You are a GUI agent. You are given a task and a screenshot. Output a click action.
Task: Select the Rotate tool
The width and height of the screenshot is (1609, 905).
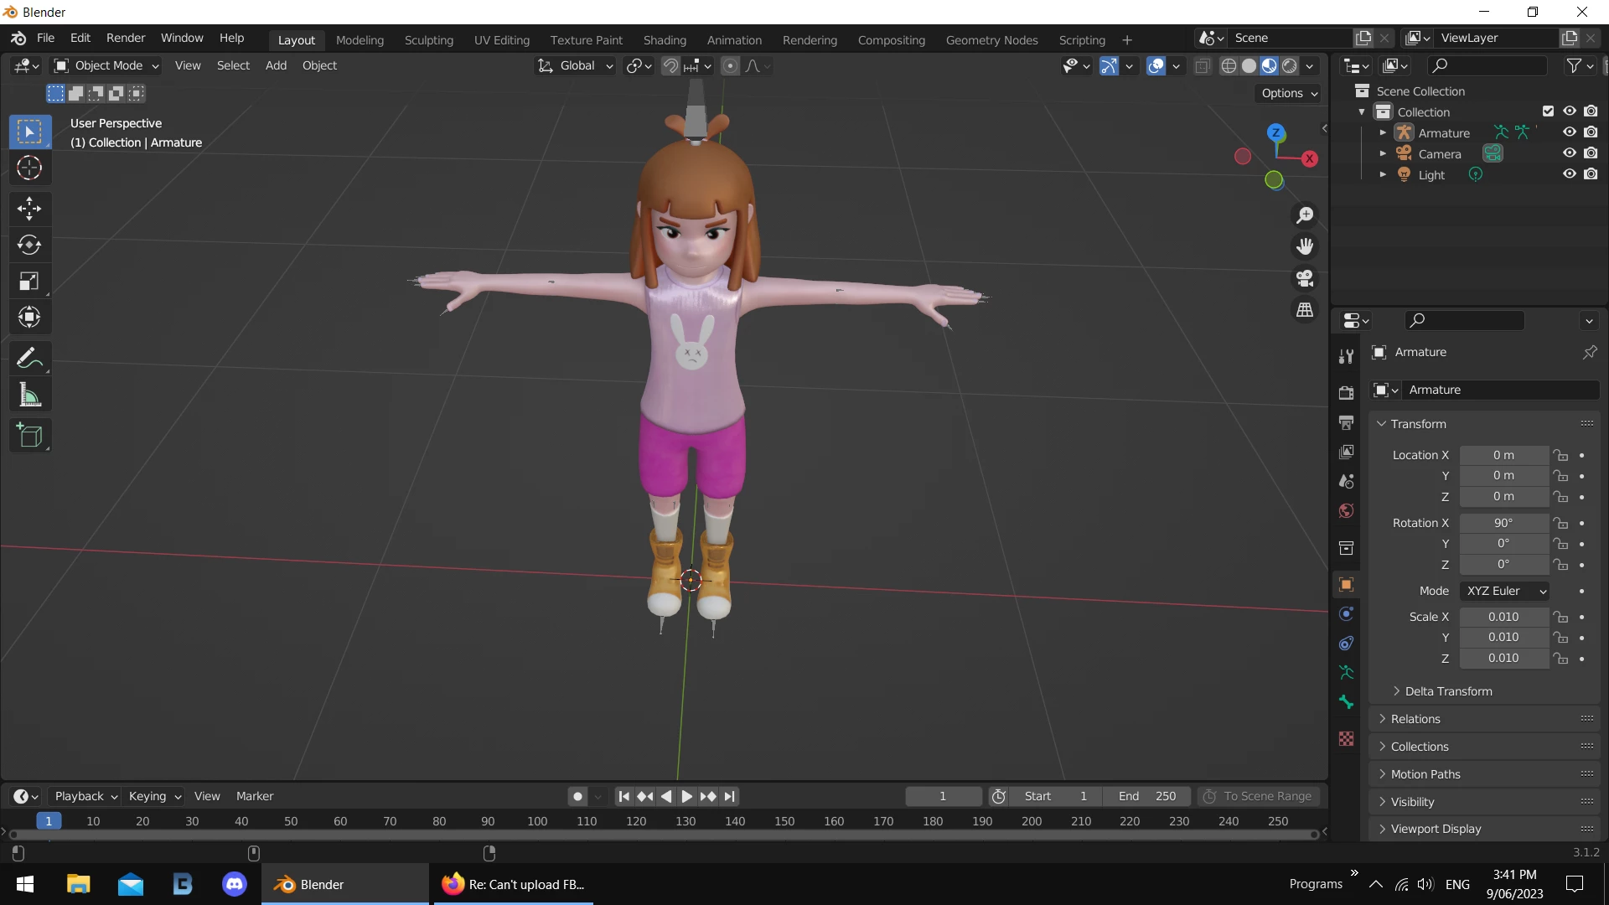tap(29, 245)
